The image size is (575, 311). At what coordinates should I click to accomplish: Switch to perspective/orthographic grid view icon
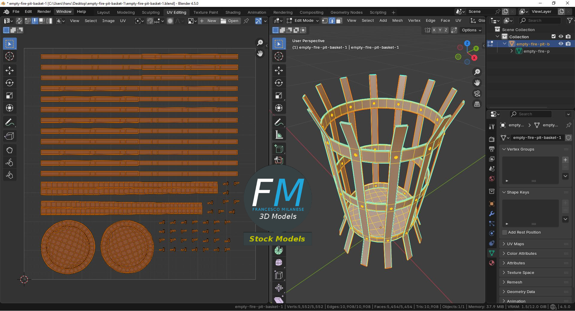pos(477,104)
